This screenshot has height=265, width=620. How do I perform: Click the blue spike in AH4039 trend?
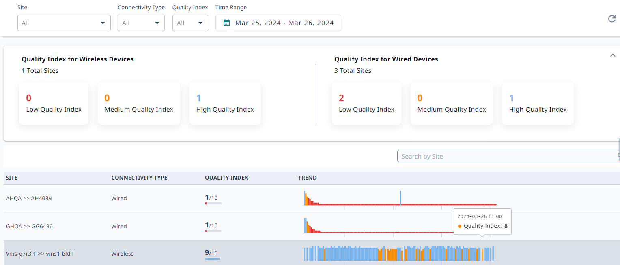click(x=400, y=197)
